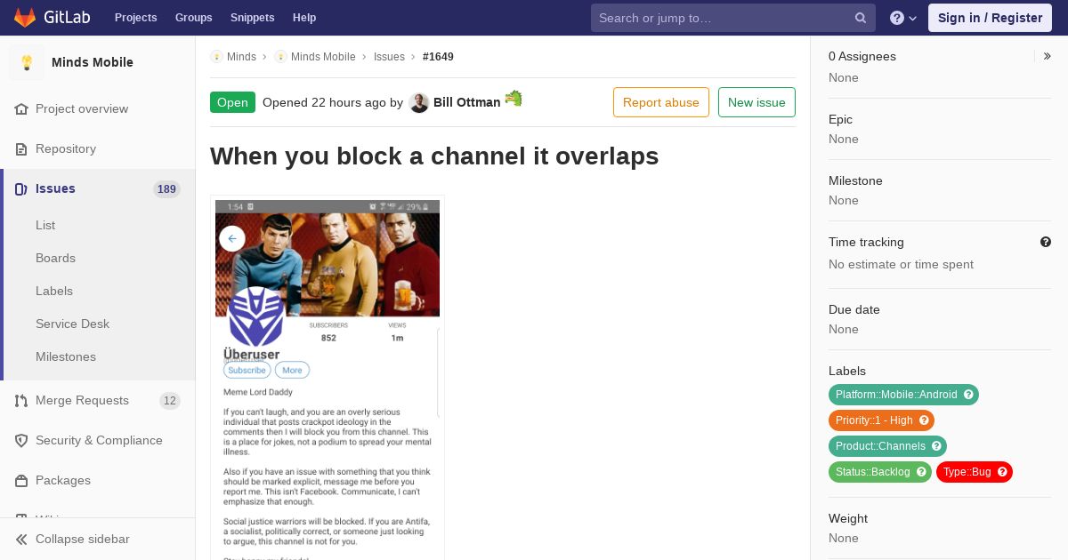Image resolution: width=1068 pixels, height=560 pixels.
Task: Click the 189 issues count badge
Action: point(166,188)
